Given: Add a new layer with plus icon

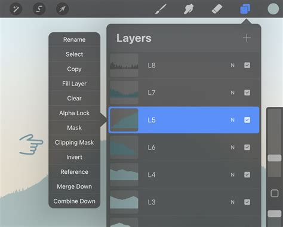Looking at the screenshot, I should coord(247,38).
